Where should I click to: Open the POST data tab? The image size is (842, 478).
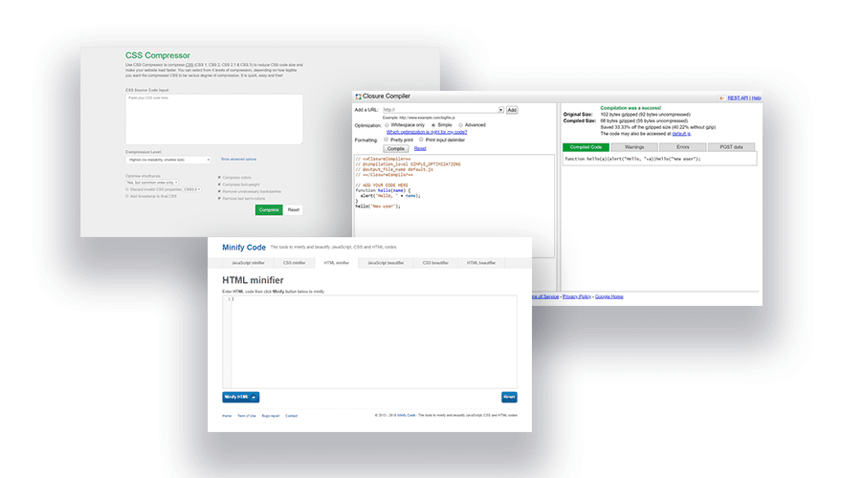click(x=731, y=147)
